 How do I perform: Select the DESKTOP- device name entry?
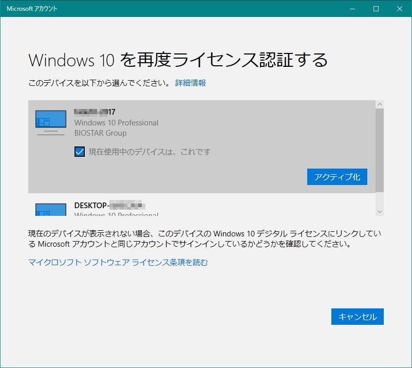click(x=109, y=205)
